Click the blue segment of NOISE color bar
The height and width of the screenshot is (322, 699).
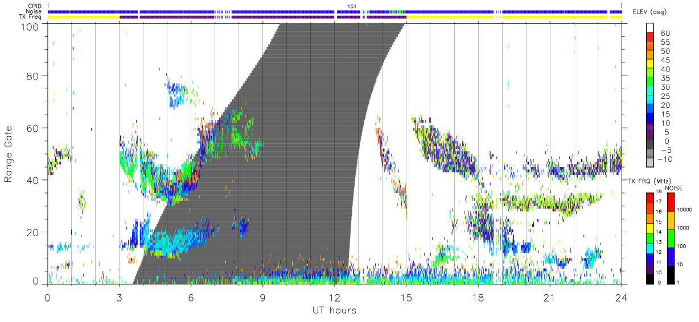671,256
